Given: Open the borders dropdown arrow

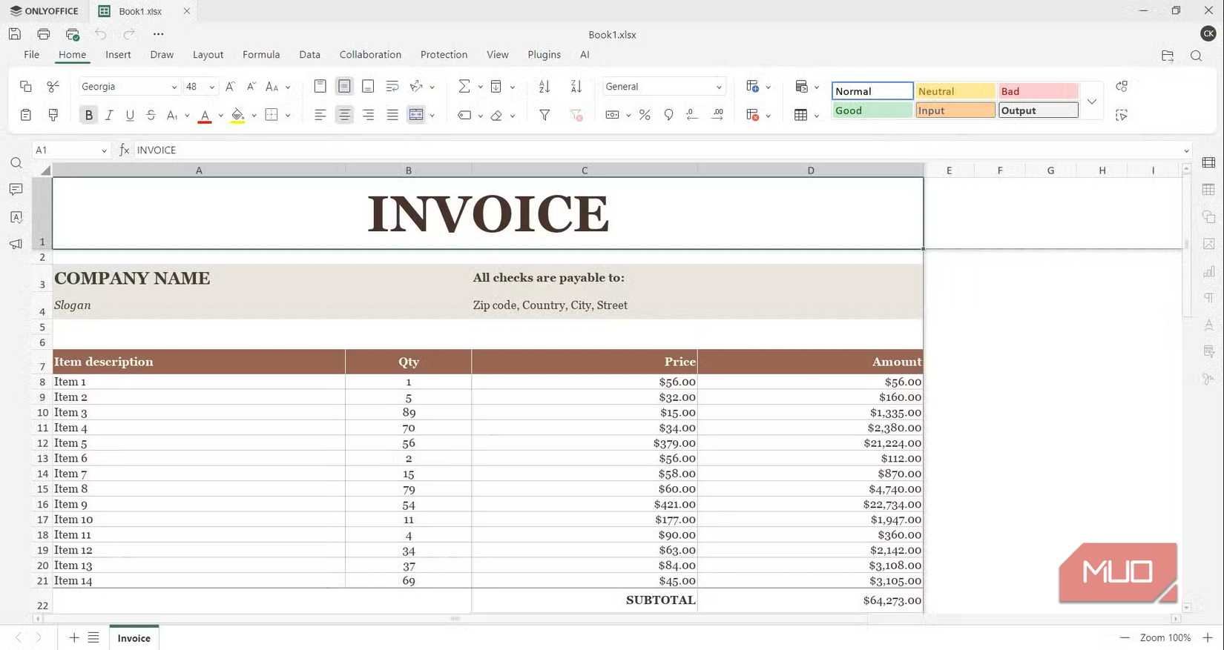Looking at the screenshot, I should pyautogui.click(x=288, y=116).
